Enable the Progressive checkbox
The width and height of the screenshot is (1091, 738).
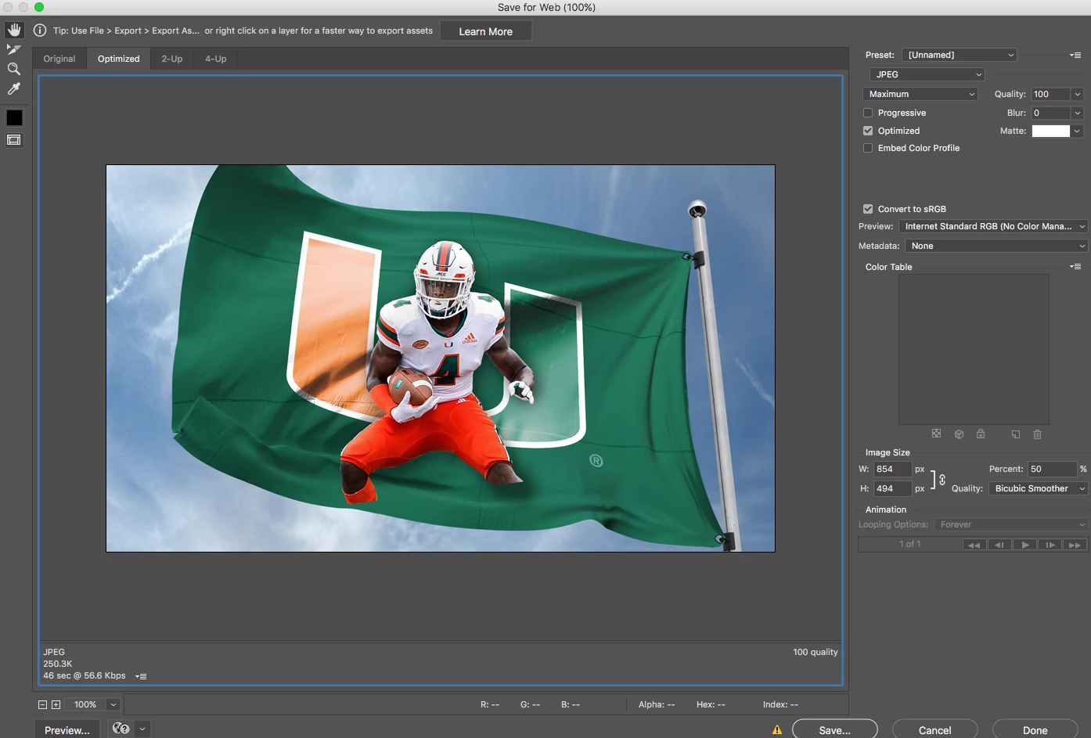[868, 113]
